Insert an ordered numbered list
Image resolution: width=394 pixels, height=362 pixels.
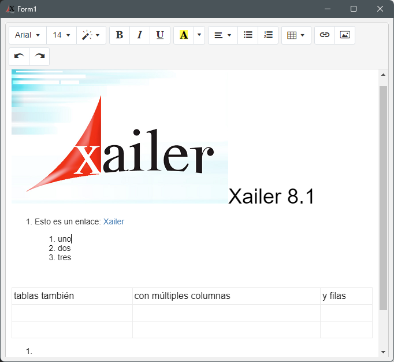(268, 35)
